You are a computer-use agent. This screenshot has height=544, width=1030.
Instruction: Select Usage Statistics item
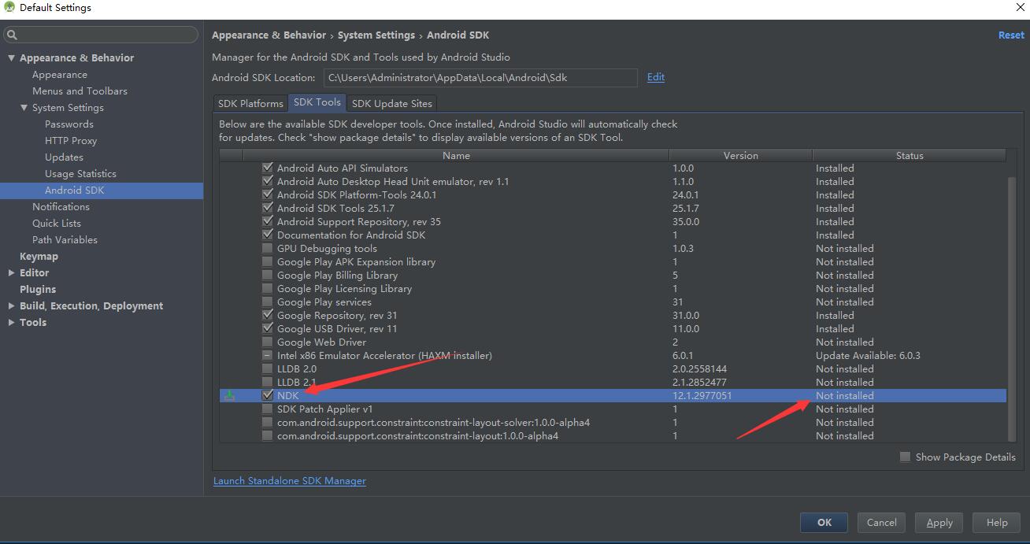(x=80, y=173)
